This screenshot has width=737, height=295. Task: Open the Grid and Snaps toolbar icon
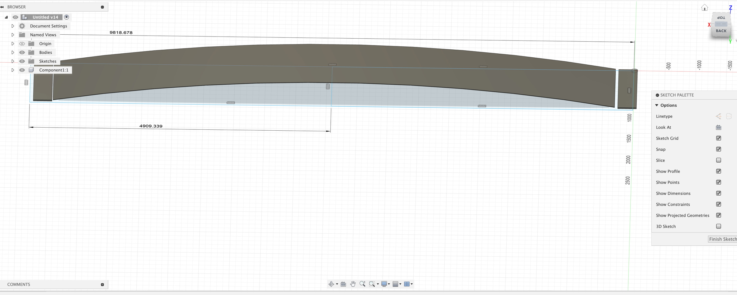tap(396, 284)
